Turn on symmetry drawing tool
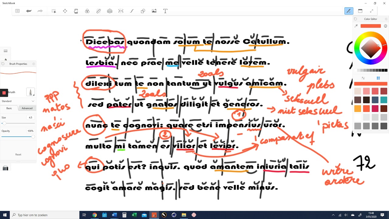389x219 pixels. 121,11
